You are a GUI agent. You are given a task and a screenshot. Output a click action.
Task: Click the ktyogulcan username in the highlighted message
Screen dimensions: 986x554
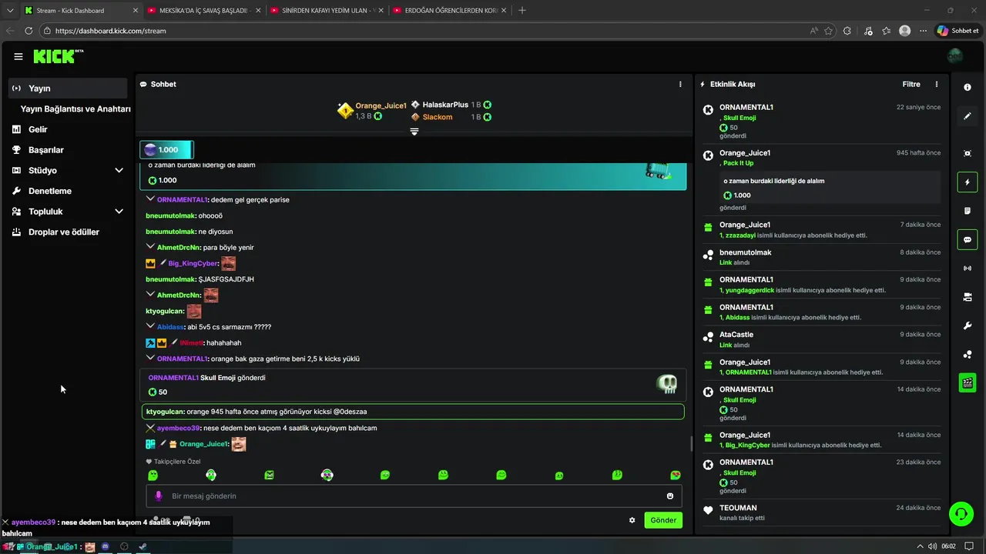[x=165, y=412]
